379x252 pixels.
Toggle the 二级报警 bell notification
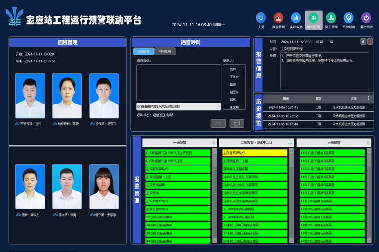(x=290, y=142)
